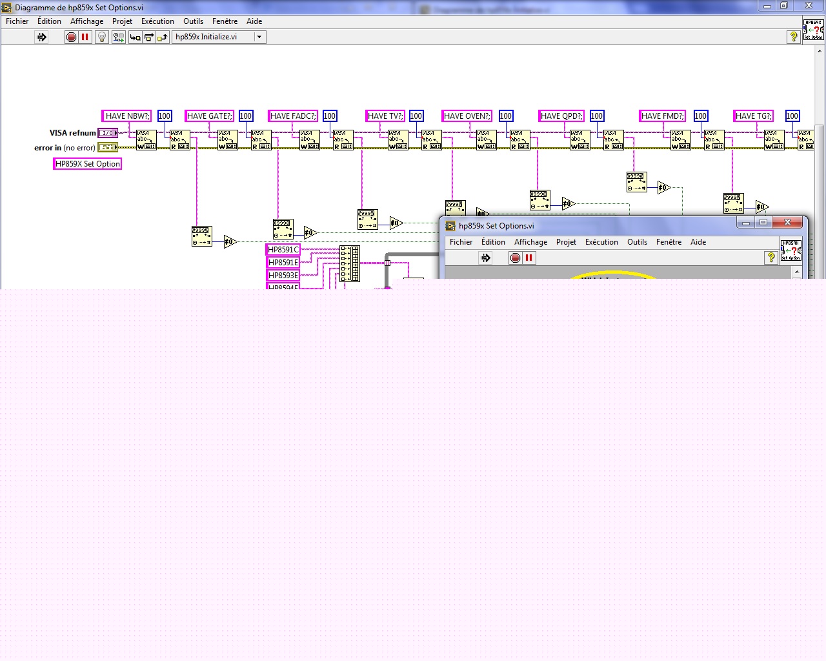The width and height of the screenshot is (826, 661).
Task: Select VISA Write node under HAVE NBW?;
Action: (x=146, y=140)
